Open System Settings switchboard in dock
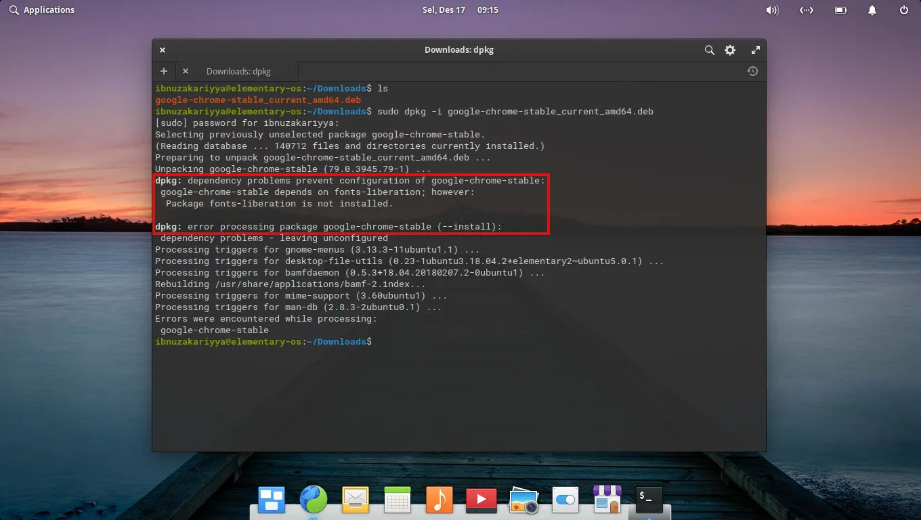The width and height of the screenshot is (921, 520). 565,500
